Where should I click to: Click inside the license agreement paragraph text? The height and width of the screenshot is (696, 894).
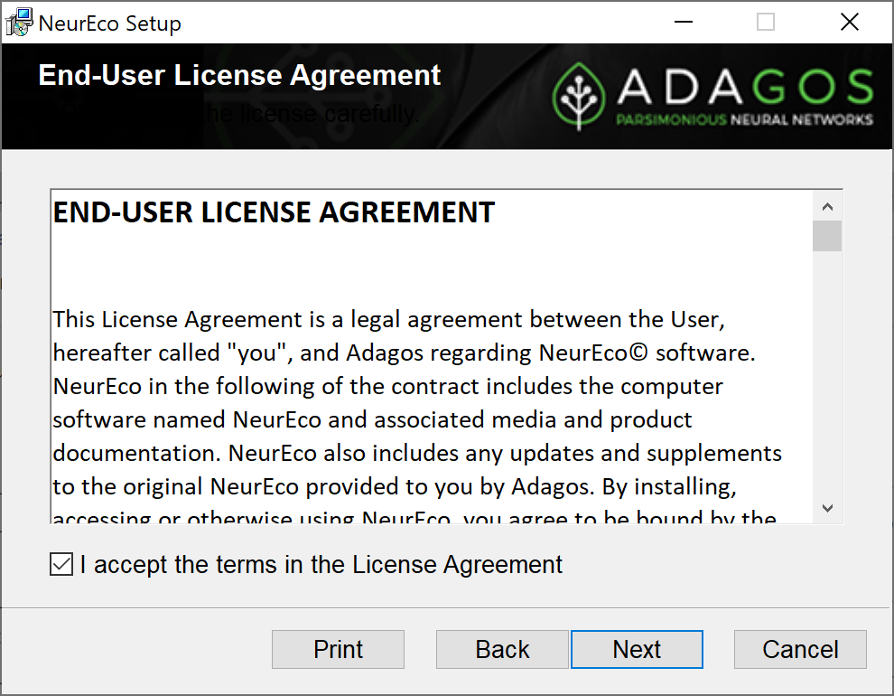click(416, 403)
